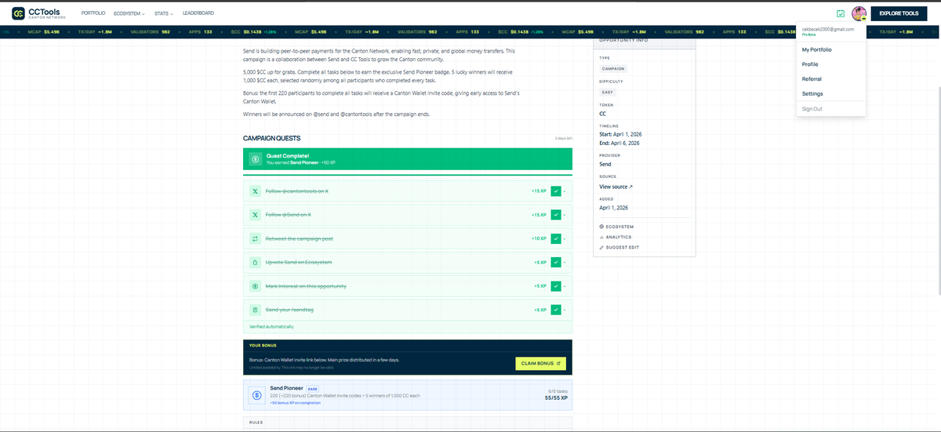This screenshot has width=941, height=432.
Task: Click the X icon beside Follow @cantontools
Action: 256,191
